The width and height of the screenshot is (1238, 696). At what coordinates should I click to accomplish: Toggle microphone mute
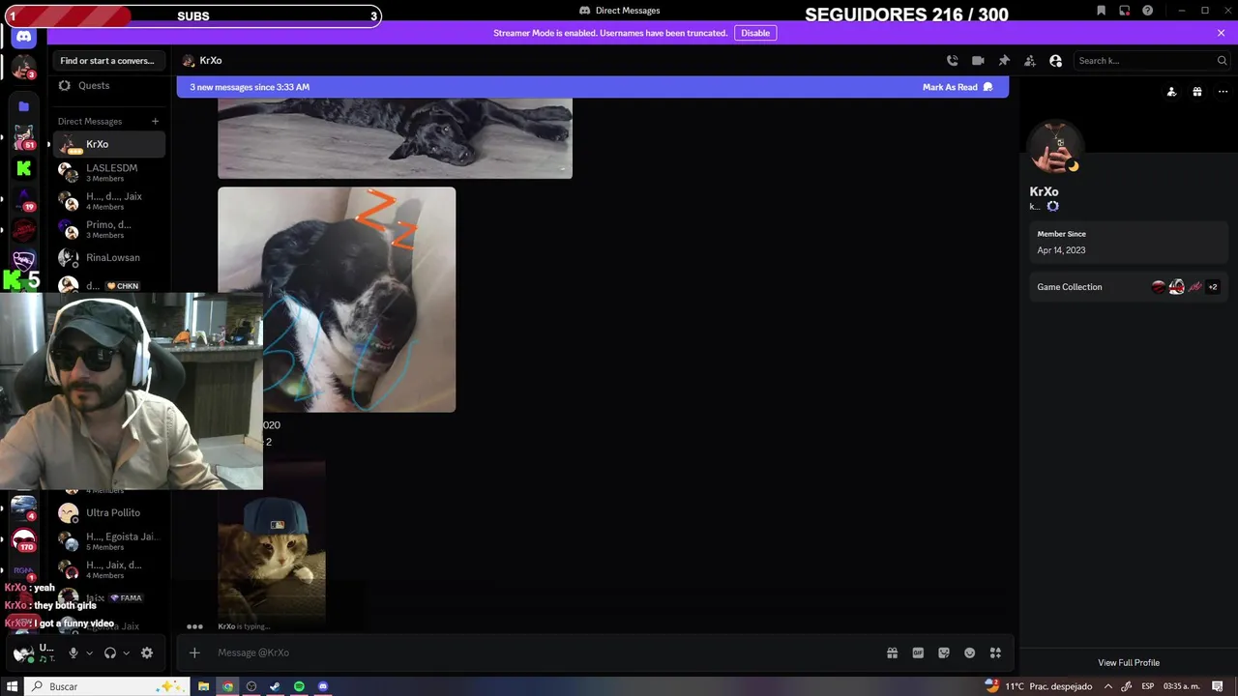tap(73, 653)
